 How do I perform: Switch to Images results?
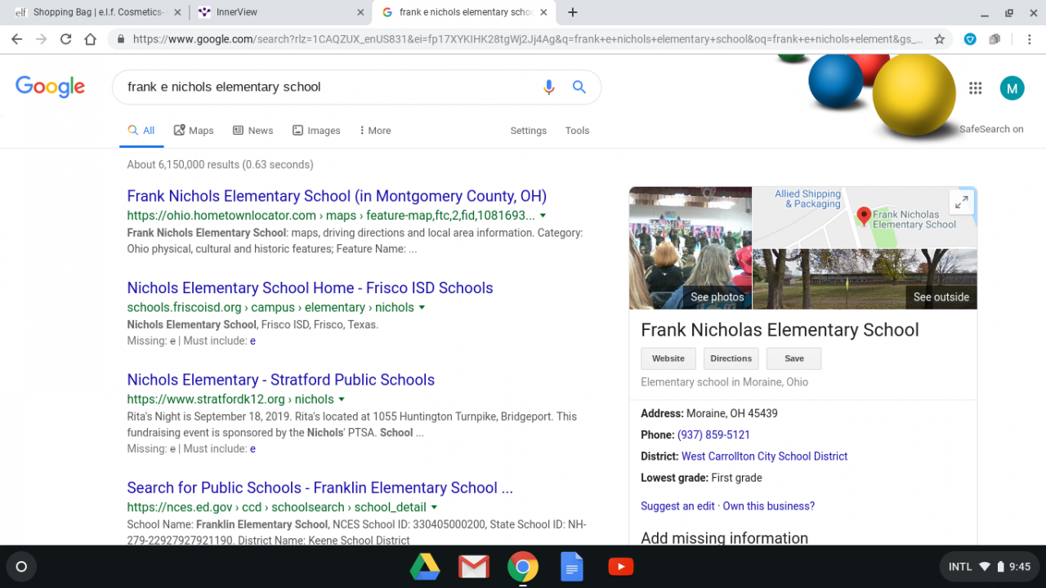coord(316,131)
